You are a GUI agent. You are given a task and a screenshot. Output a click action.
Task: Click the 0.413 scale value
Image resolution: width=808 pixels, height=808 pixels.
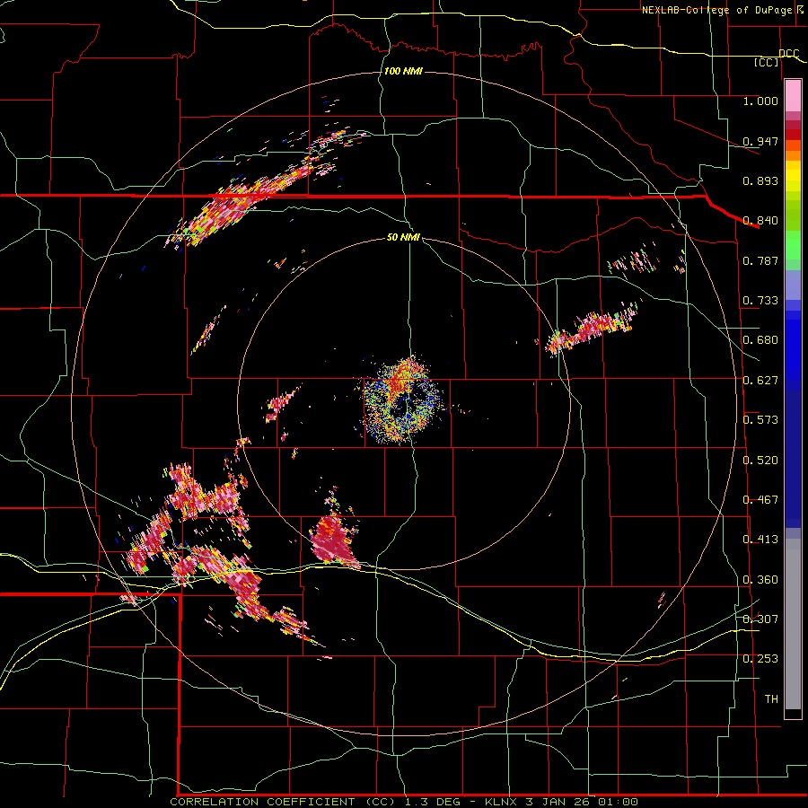coord(760,540)
